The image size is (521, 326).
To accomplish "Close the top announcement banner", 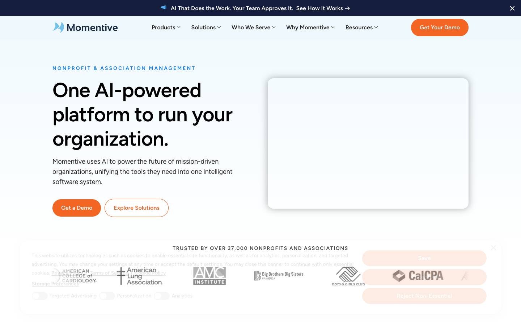I will coord(512,8).
